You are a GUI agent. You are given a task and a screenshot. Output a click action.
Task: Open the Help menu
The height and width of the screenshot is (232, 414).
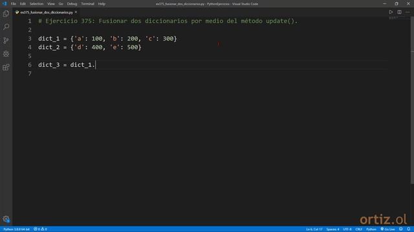click(x=102, y=4)
